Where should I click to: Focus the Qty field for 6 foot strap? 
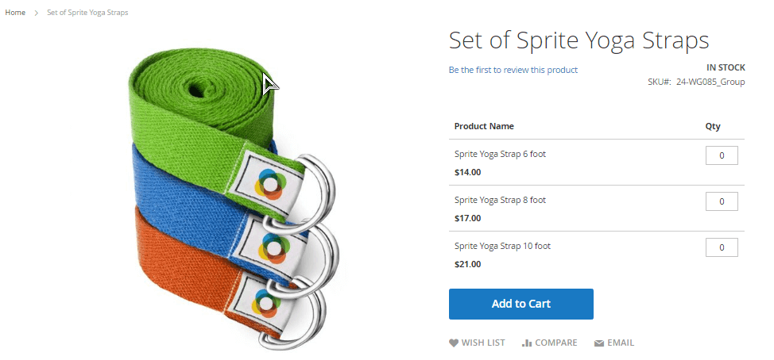[722, 155]
